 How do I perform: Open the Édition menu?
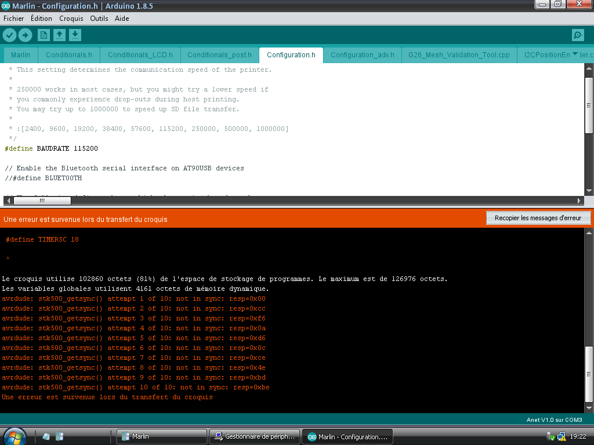41,19
